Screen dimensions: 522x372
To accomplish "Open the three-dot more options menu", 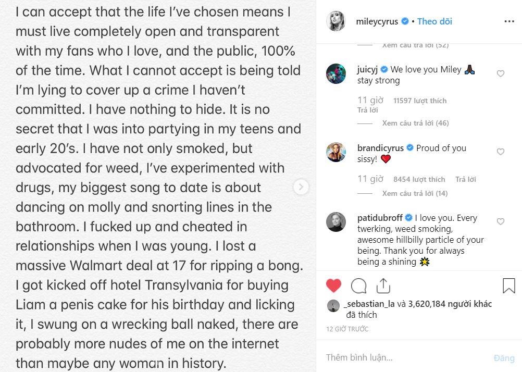I will pos(509,21).
